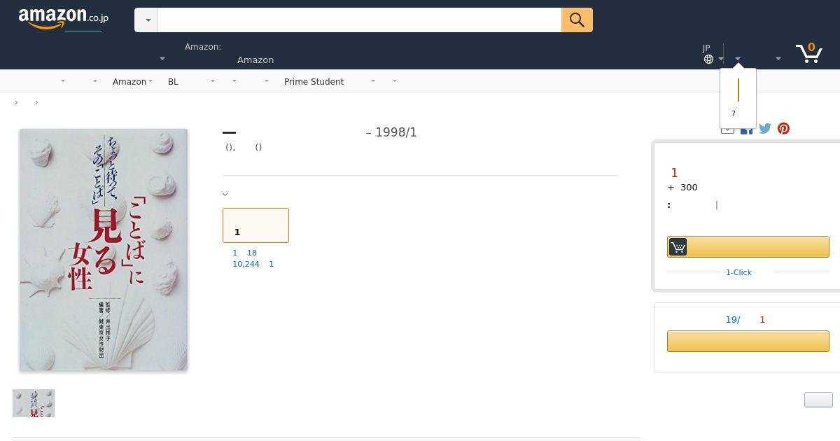This screenshot has width=840, height=441.
Task: Expand the dropdown arrow before 'Amazon:' in header
Action: 162,59
